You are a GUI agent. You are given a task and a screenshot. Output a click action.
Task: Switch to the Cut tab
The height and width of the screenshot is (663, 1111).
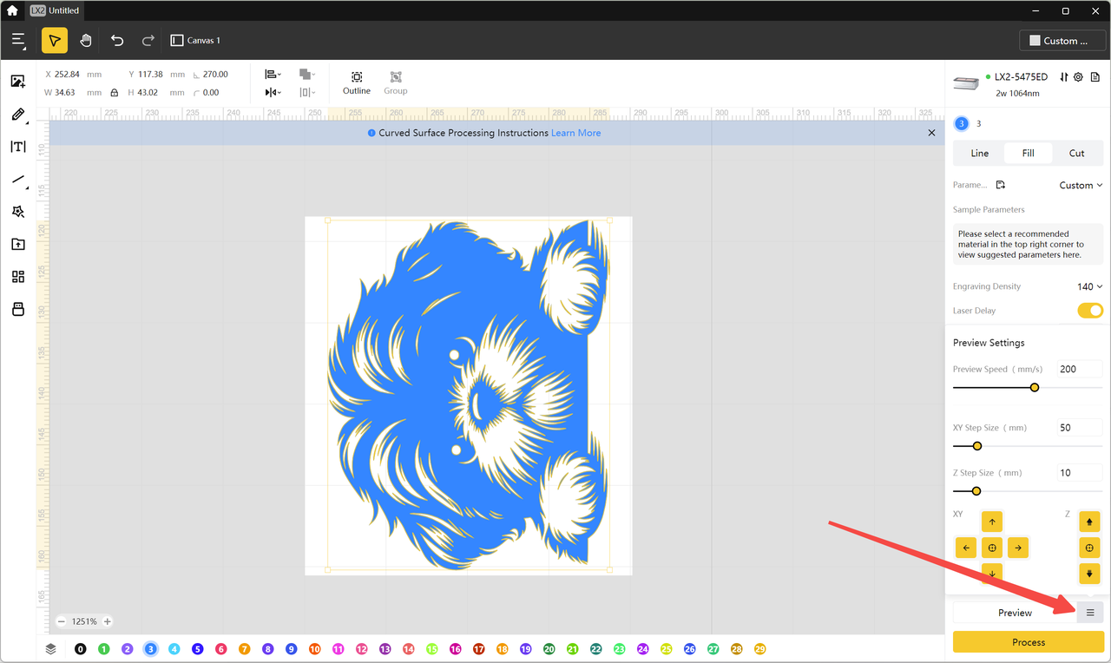1076,154
